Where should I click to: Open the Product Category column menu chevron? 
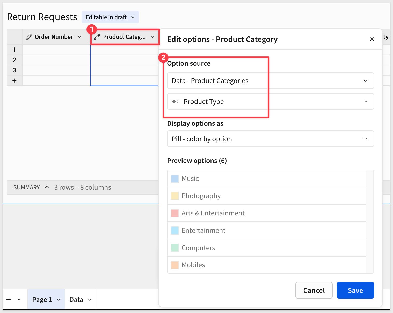pyautogui.click(x=153, y=37)
